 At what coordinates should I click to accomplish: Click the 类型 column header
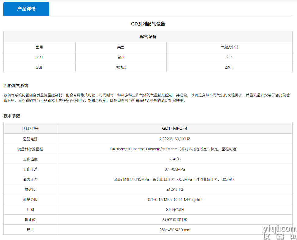(121, 47)
